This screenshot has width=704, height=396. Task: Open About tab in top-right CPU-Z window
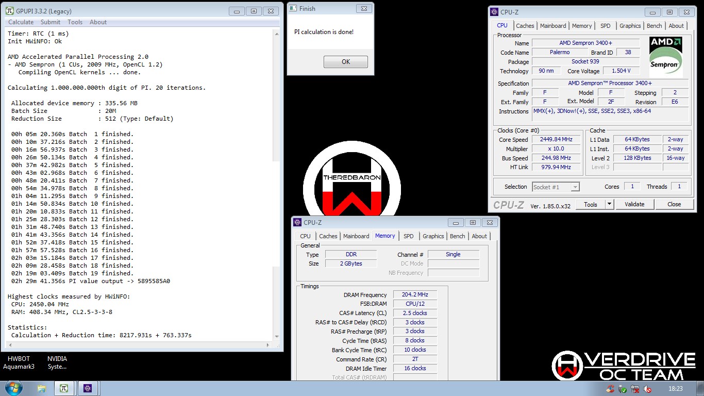tap(676, 26)
